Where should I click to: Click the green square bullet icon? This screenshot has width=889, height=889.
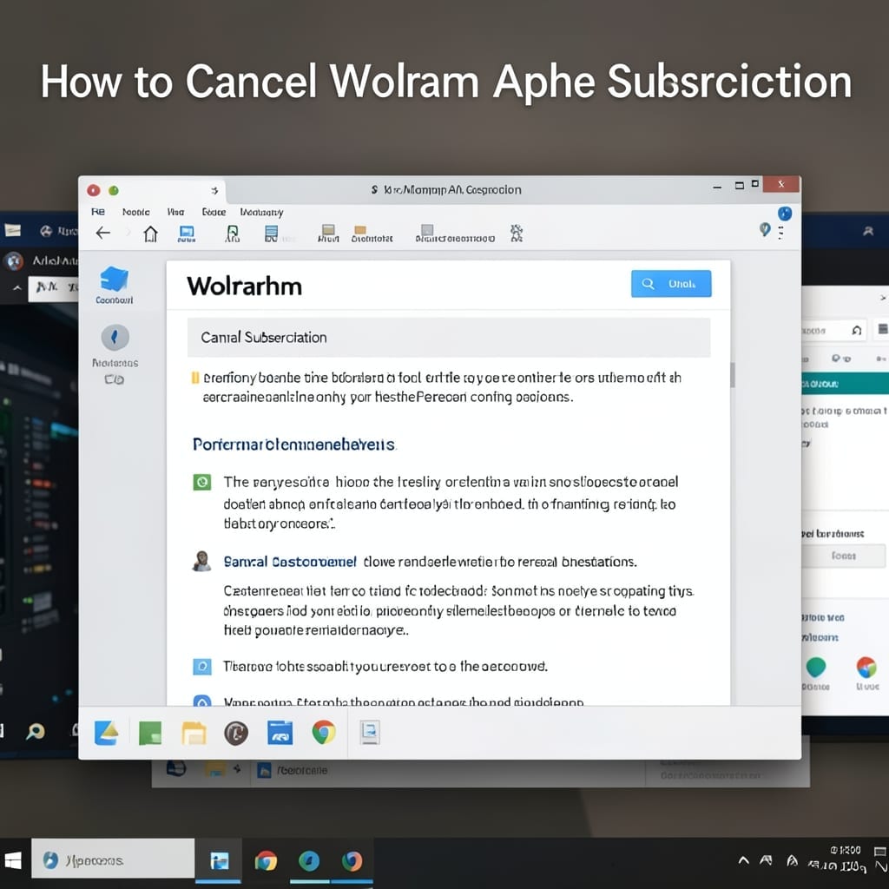click(201, 483)
